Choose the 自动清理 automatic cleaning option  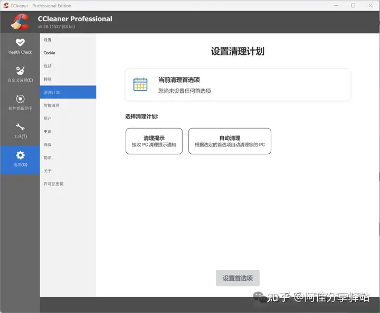tap(230, 141)
